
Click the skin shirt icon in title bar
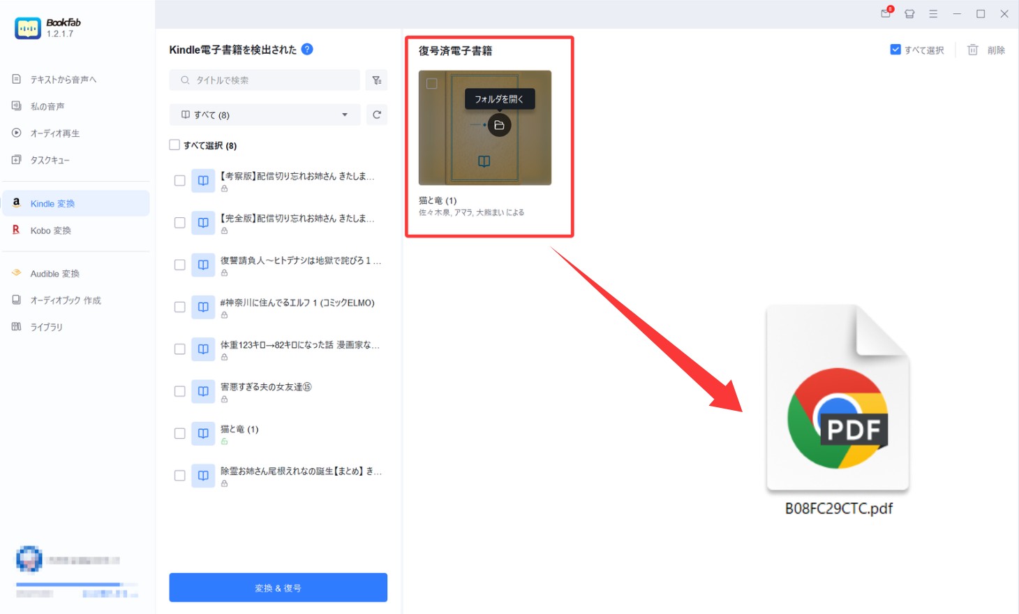click(x=909, y=14)
